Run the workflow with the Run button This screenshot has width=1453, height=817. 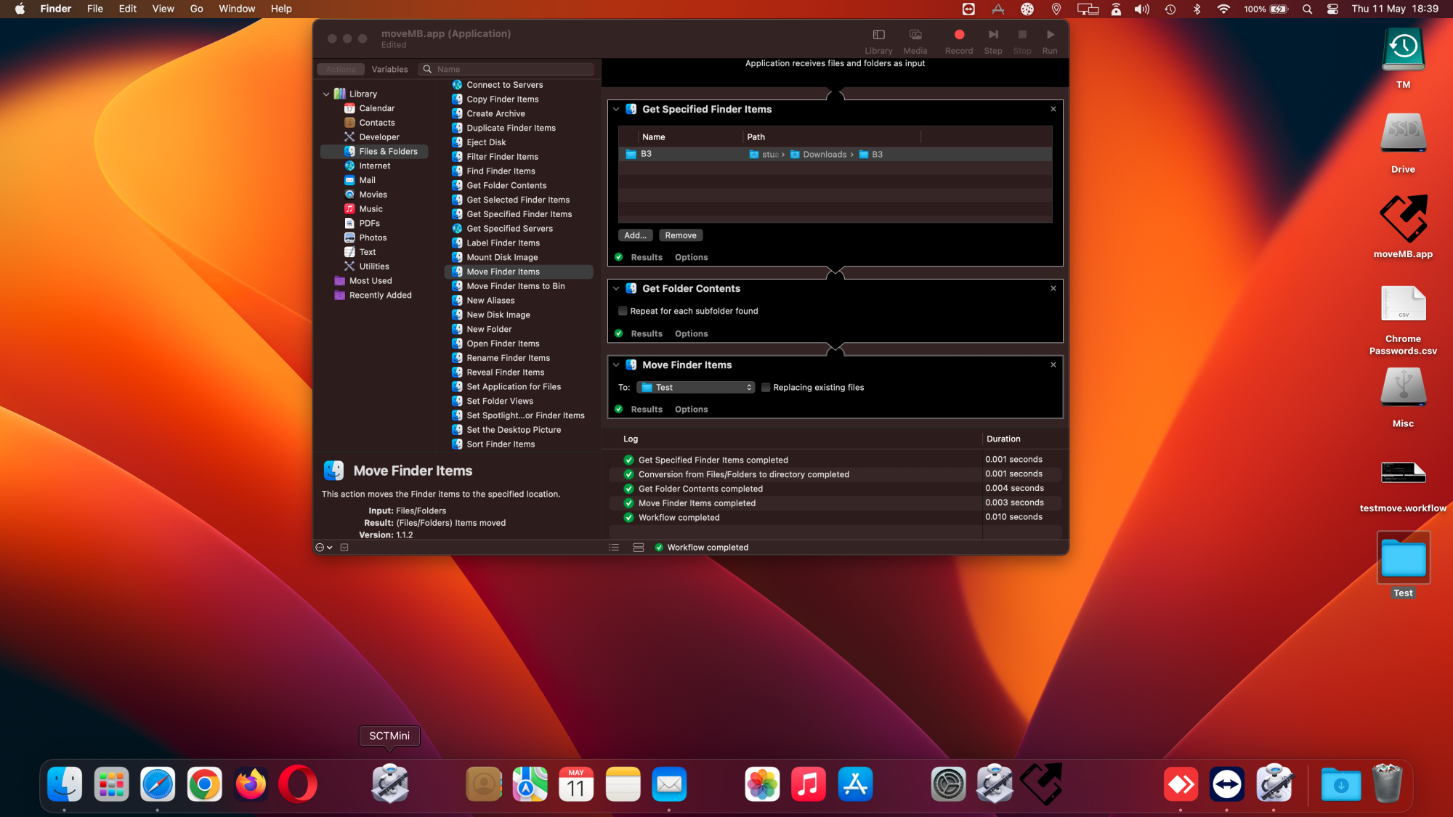[1050, 41]
